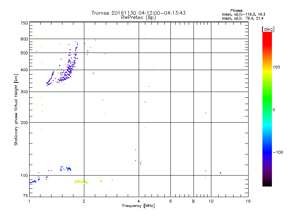Click the y-axis tick label '300'
The height and width of the screenshot is (219, 292).
point(24,92)
